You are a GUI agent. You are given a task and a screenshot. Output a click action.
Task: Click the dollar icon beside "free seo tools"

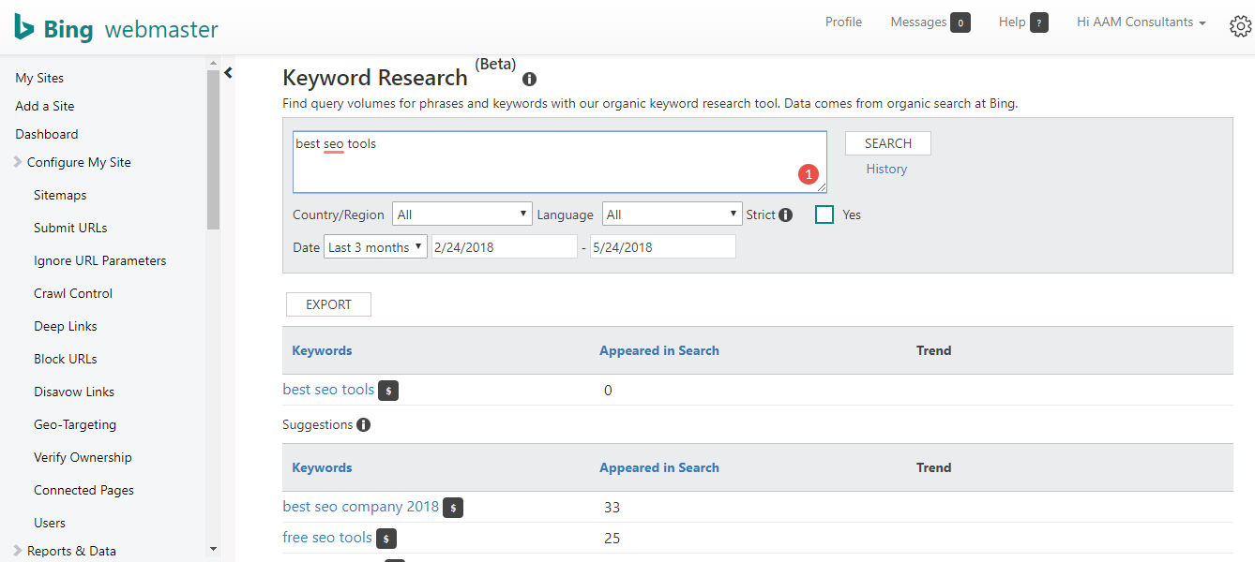coord(386,539)
